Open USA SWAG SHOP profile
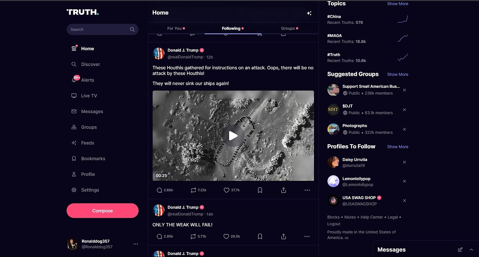479x257 pixels. pyautogui.click(x=359, y=198)
